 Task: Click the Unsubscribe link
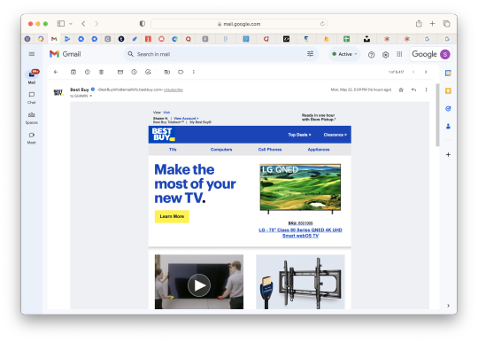pyautogui.click(x=173, y=89)
